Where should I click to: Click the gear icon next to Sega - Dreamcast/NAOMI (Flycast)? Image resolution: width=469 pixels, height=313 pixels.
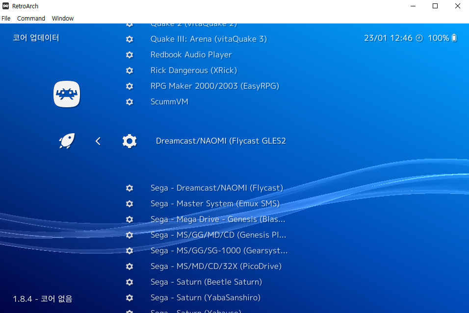tap(130, 188)
